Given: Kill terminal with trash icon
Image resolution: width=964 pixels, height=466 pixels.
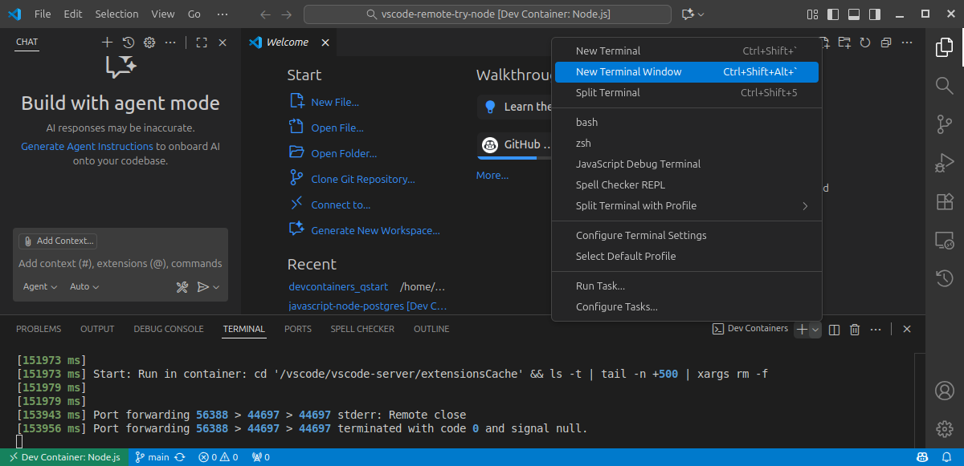Looking at the screenshot, I should tap(855, 330).
